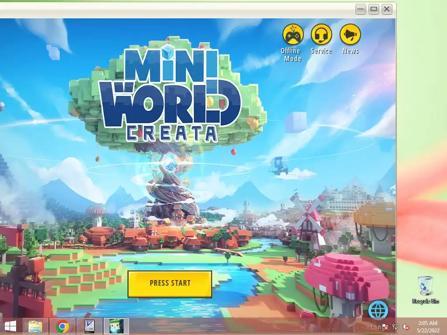
Task: Open File Explorer from the taskbar
Action: (x=36, y=326)
